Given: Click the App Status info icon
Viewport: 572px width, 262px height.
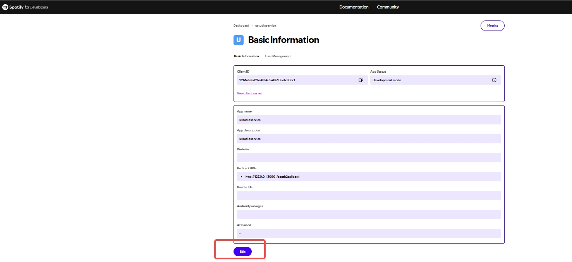Looking at the screenshot, I should click(494, 80).
